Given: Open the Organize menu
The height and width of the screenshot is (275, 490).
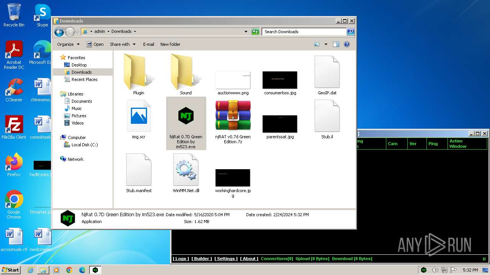Looking at the screenshot, I should click(x=68, y=44).
